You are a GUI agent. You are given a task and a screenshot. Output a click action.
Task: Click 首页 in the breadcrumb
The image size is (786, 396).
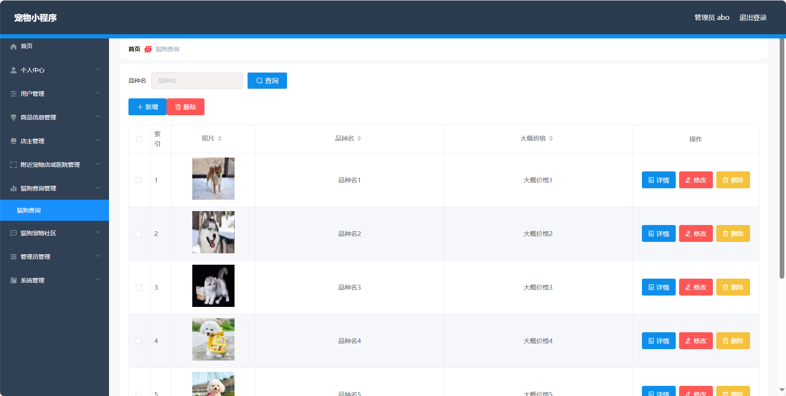click(134, 49)
